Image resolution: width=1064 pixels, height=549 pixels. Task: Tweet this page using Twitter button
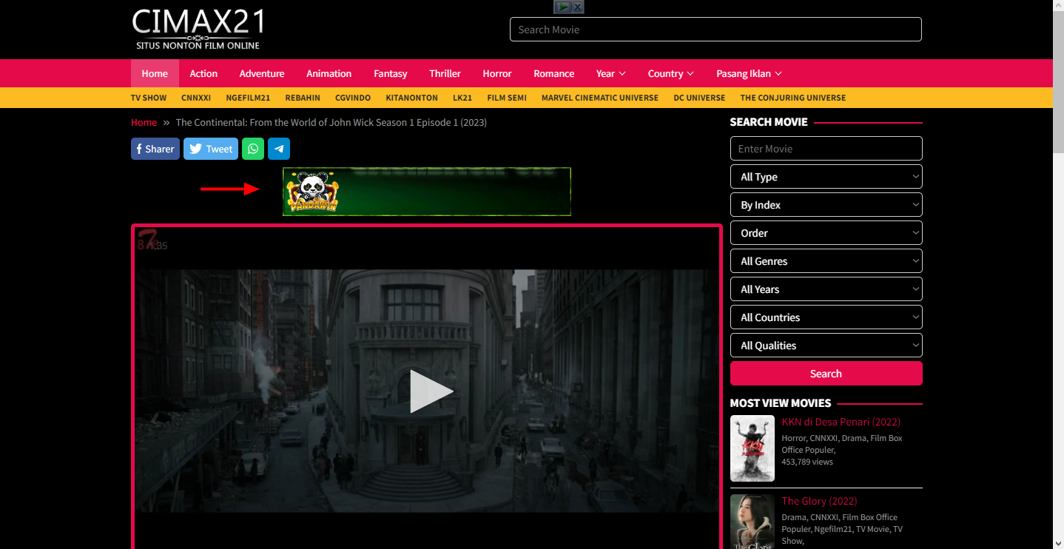click(211, 149)
